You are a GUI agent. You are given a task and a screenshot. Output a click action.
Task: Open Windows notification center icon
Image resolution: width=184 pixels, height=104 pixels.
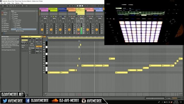[181, 102]
